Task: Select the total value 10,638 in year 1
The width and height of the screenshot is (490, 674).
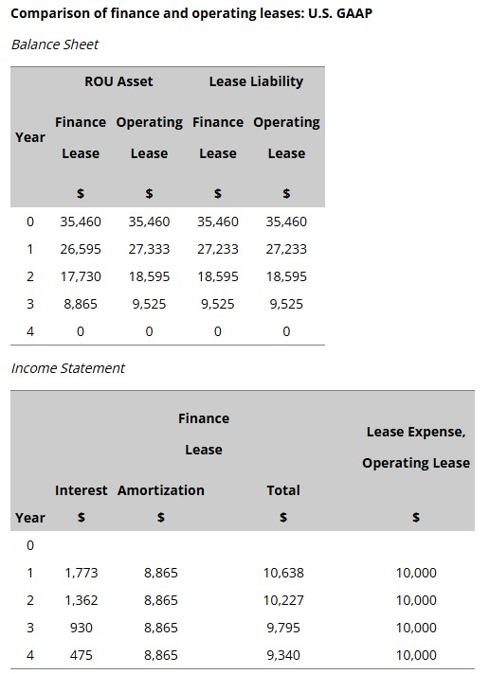Action: pos(283,573)
